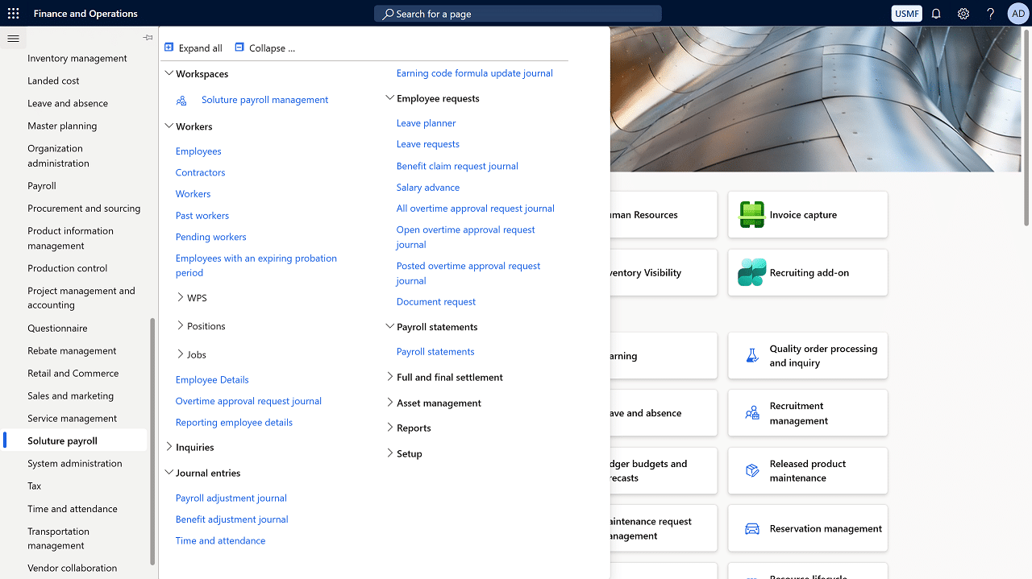This screenshot has height=579, width=1032.
Task: Expand the Asset management section
Action: click(x=390, y=402)
